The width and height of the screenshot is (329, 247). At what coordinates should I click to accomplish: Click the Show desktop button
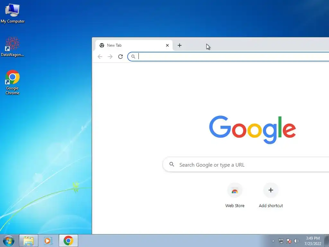coord(327,241)
